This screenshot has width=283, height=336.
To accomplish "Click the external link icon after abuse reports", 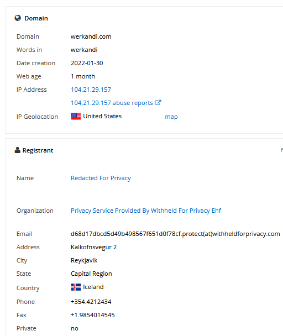I will click(158, 102).
